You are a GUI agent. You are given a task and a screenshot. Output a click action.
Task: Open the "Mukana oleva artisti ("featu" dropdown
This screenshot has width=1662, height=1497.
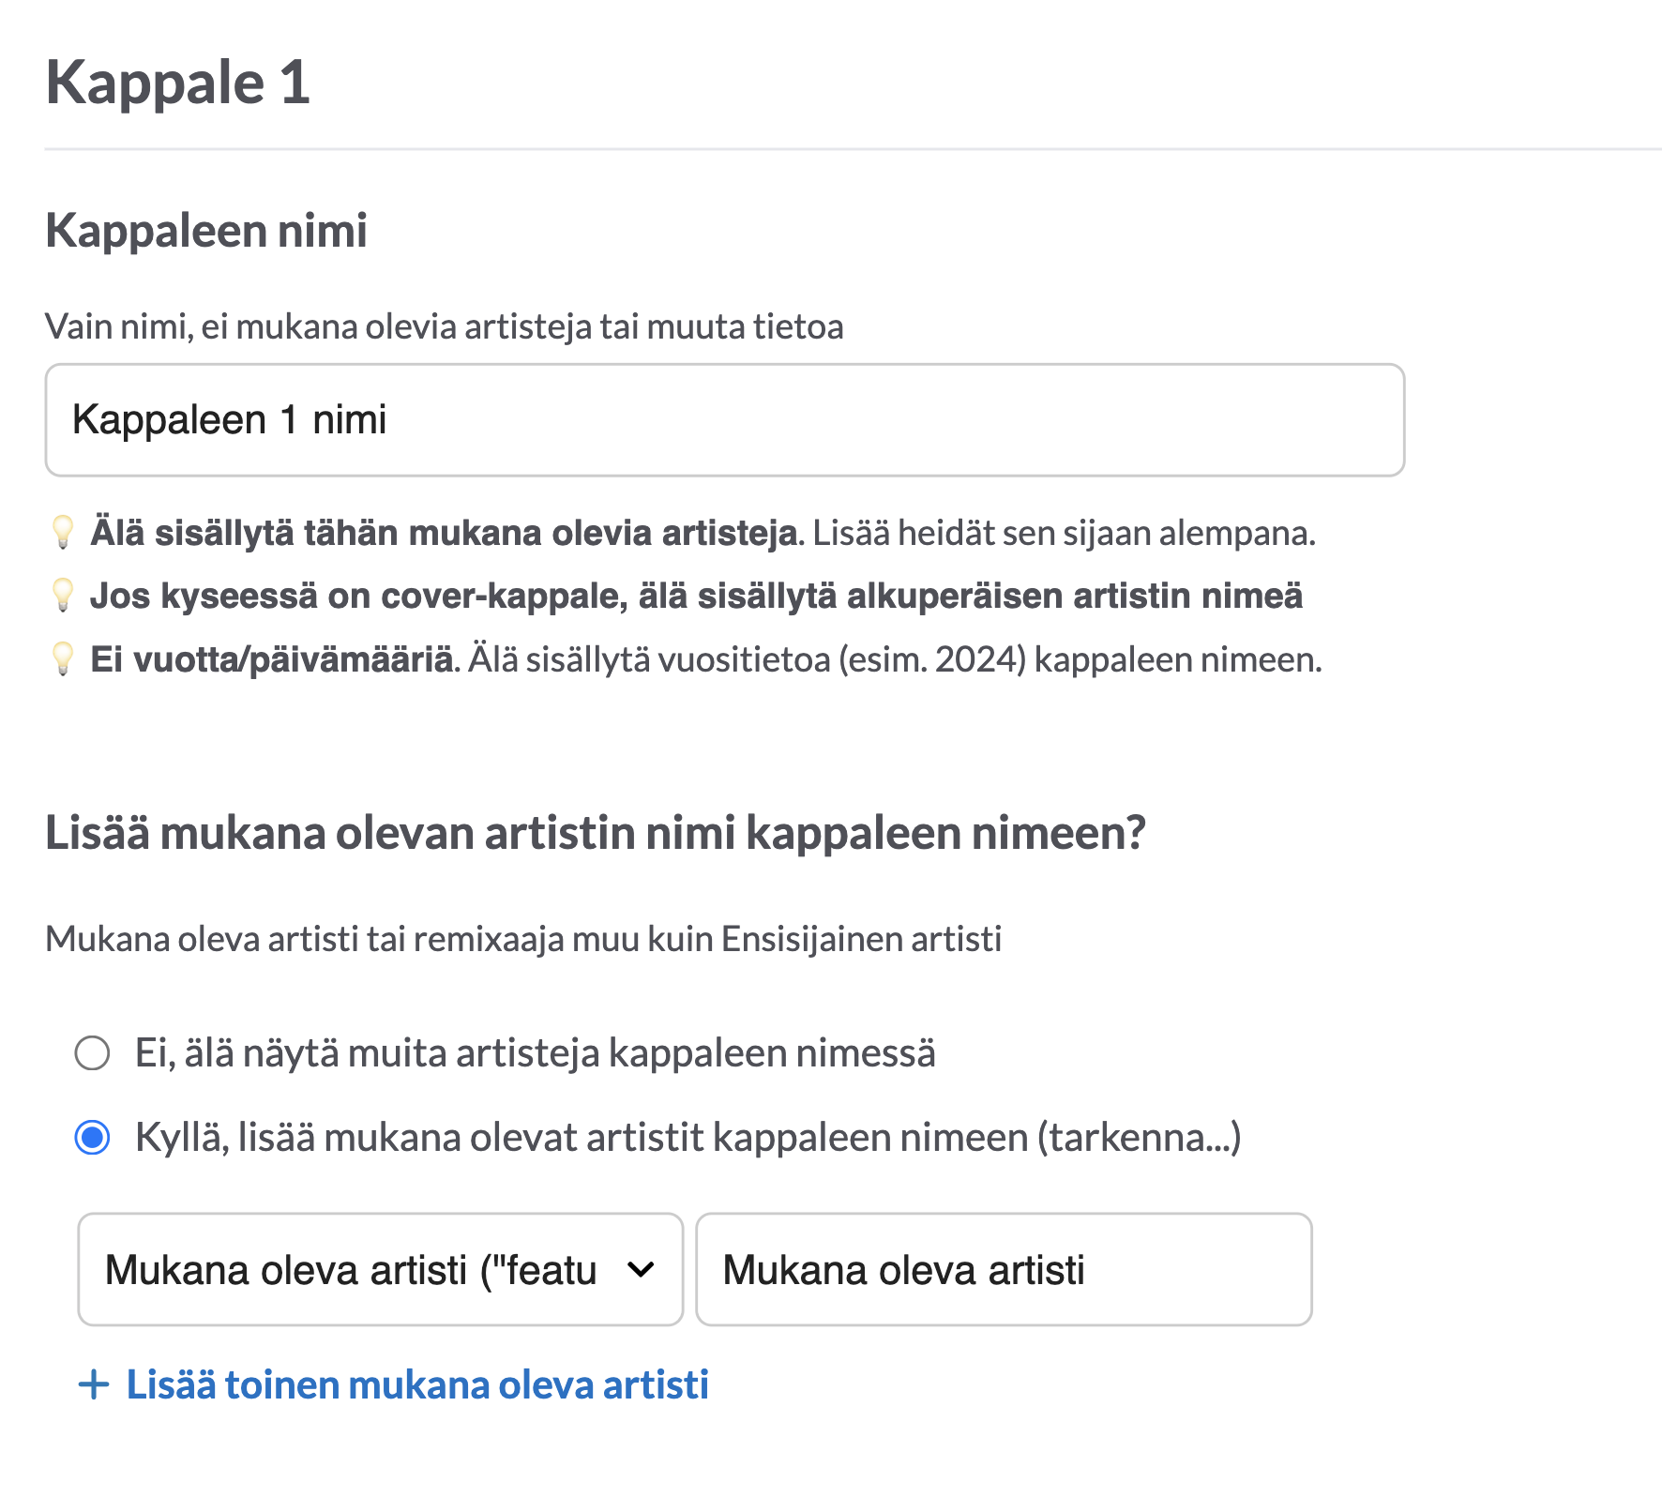point(380,1269)
